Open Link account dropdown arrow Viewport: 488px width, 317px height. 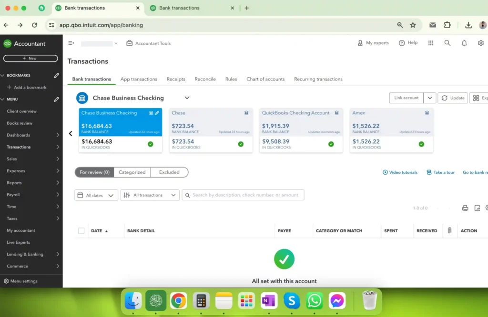click(429, 98)
